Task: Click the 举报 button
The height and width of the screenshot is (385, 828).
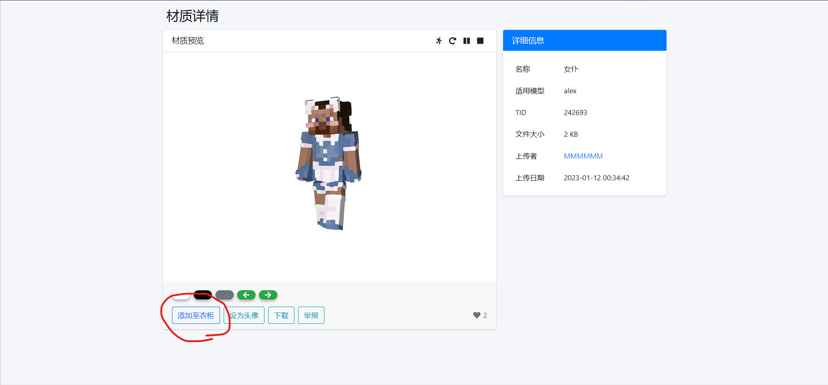Action: point(311,315)
